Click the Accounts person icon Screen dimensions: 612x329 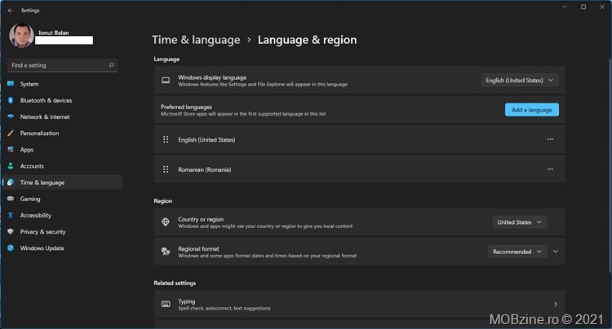pyautogui.click(x=11, y=166)
